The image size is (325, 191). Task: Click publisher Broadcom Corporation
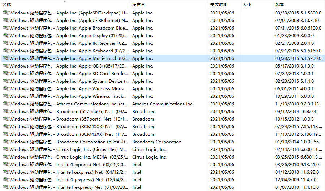coord(157,142)
